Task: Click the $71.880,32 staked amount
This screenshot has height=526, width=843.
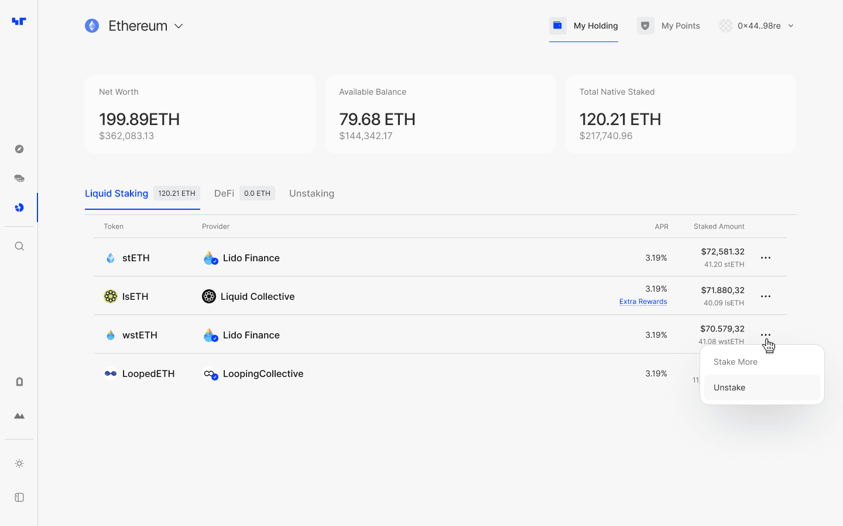Action: 723,290
